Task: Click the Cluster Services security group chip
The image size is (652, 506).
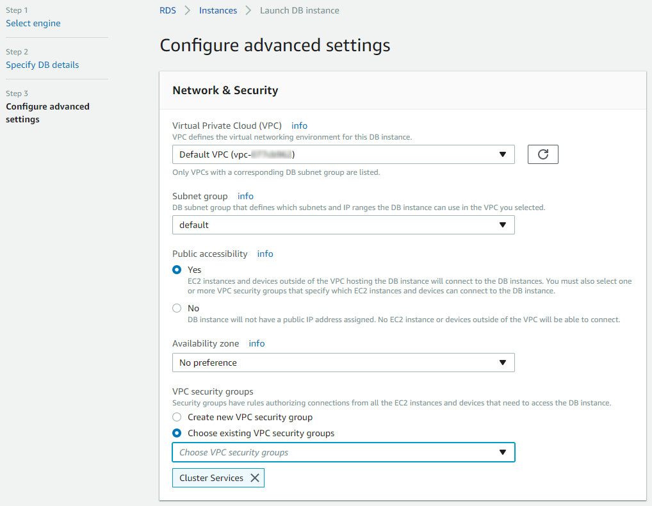Action: click(211, 478)
